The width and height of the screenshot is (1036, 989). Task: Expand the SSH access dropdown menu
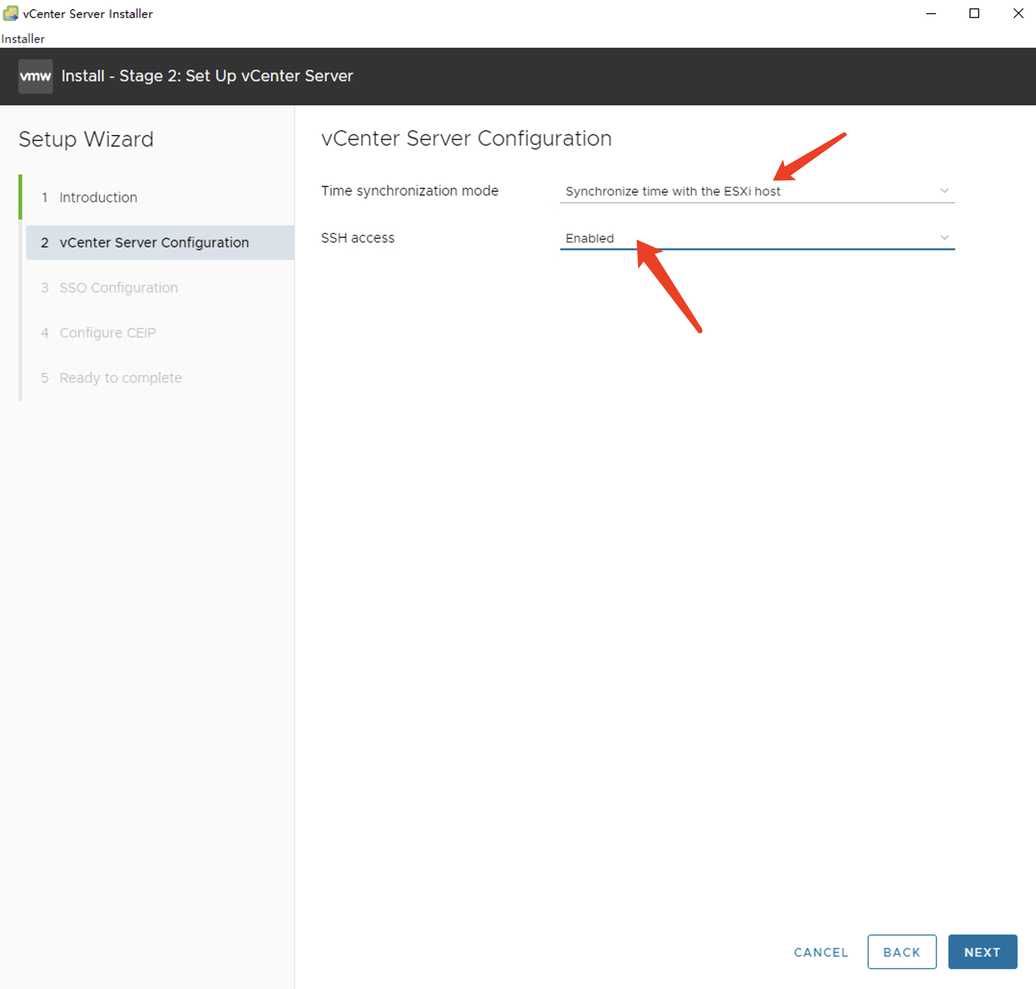coord(944,238)
